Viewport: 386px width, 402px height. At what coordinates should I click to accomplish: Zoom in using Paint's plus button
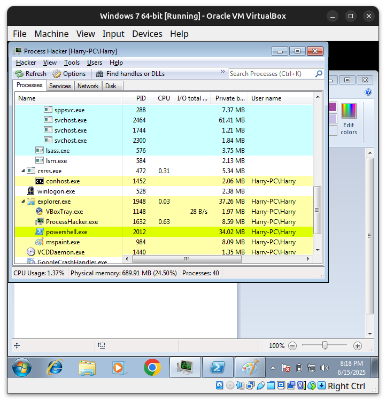tap(358, 346)
